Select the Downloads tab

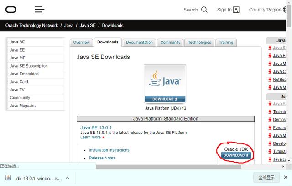[x=108, y=42]
